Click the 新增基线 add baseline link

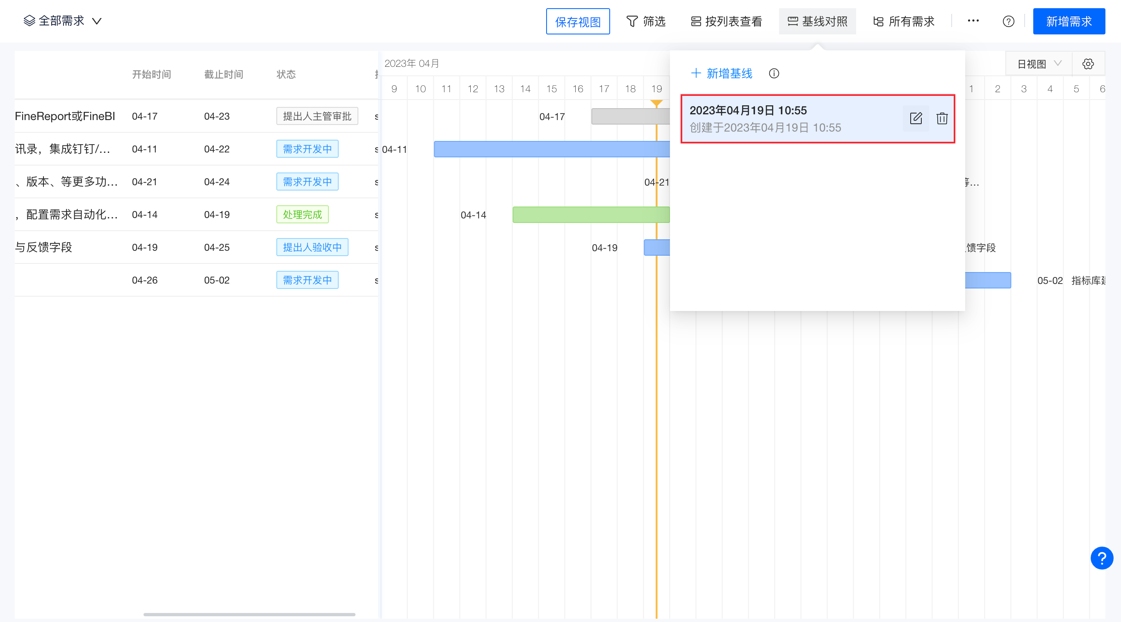click(722, 73)
